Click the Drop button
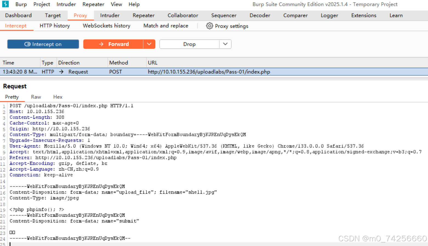Screen dimensions: 428x246 [x=189, y=44]
